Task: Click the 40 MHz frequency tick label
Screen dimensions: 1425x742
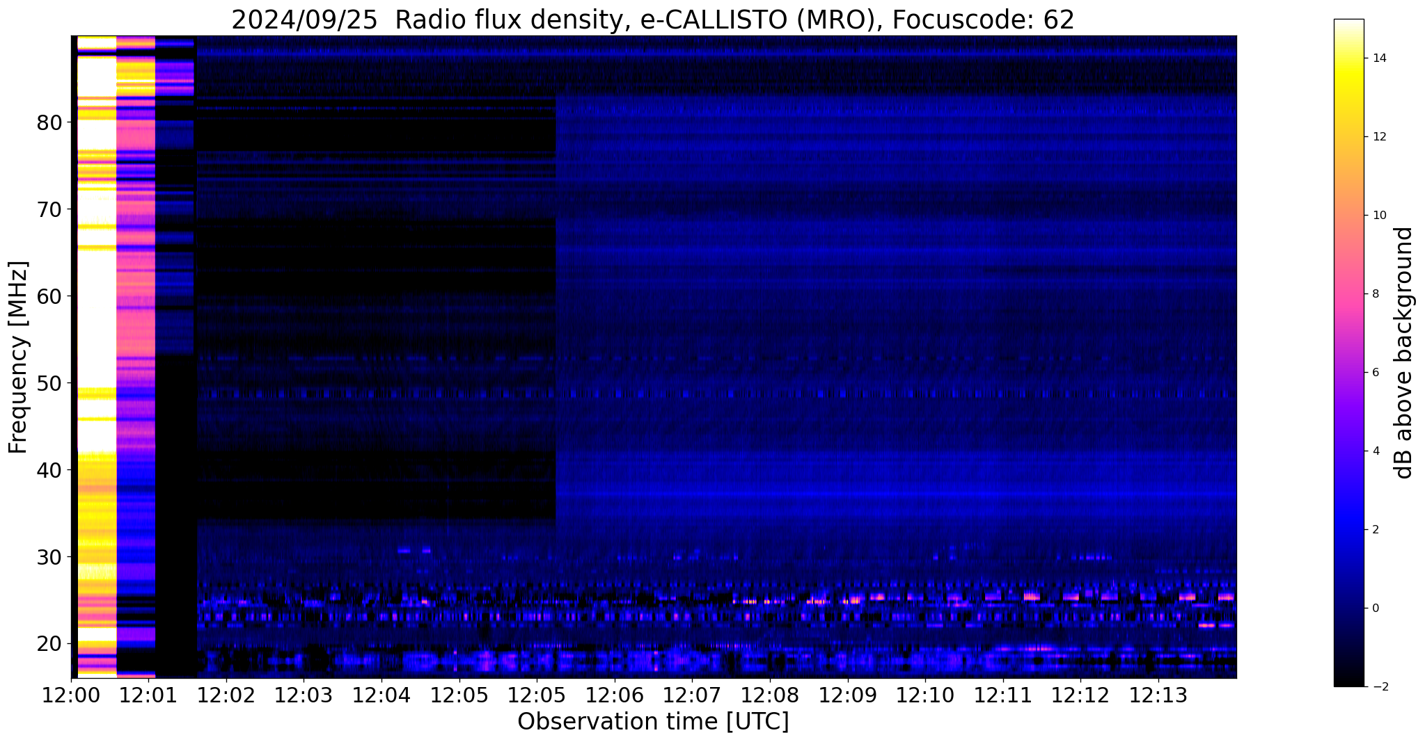Action: pos(49,470)
